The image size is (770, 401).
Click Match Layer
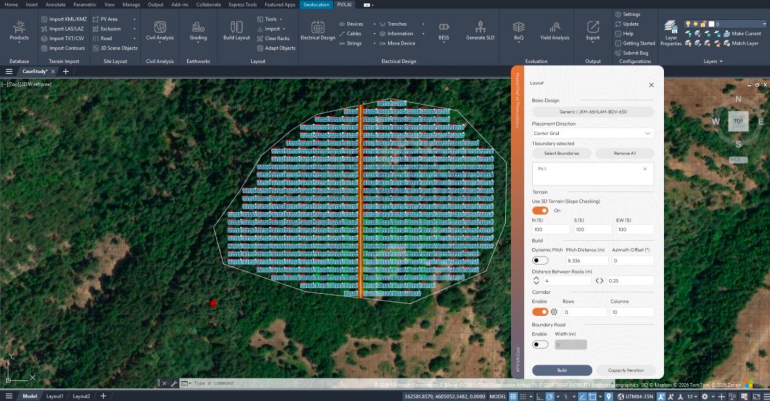click(741, 43)
